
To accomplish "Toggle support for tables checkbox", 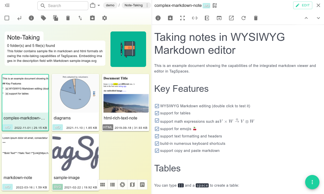I will [x=157, y=113].
